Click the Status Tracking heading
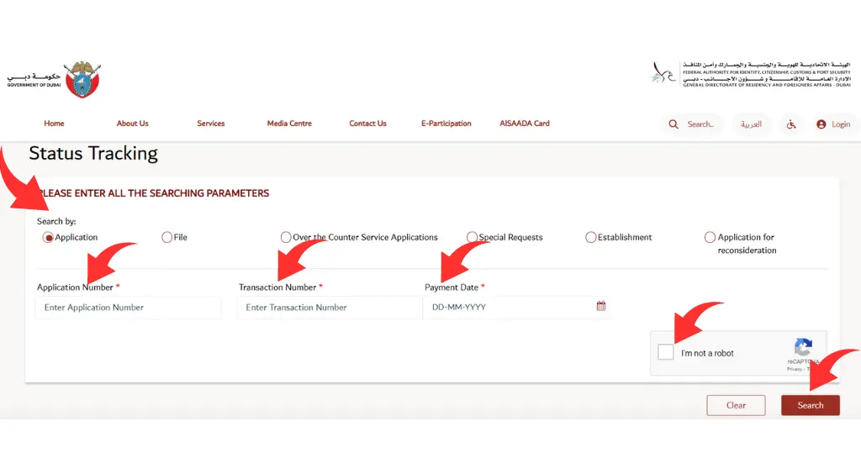This screenshot has height=469, width=861. [93, 153]
